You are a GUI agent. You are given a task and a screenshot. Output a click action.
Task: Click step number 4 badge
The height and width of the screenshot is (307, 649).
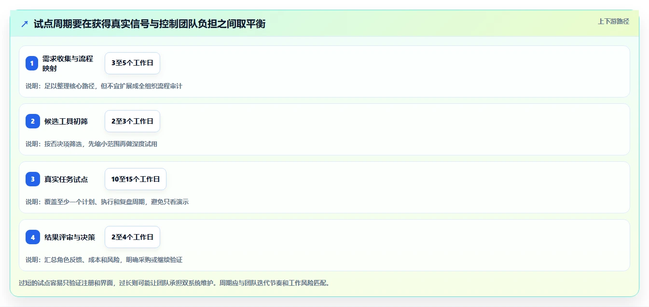pyautogui.click(x=32, y=237)
